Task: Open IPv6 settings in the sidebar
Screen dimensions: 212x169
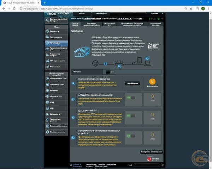Action: pyautogui.click(x=56, y=102)
